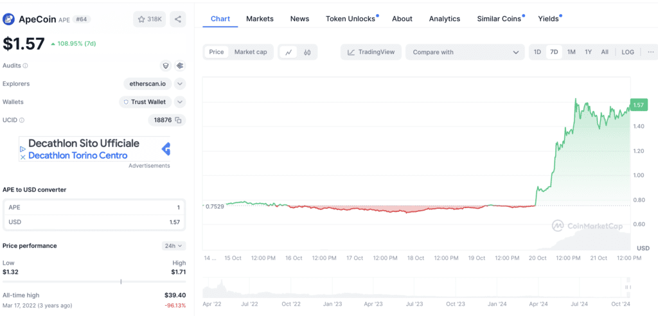
Task: Open the second audit provider icon
Action: 180,66
